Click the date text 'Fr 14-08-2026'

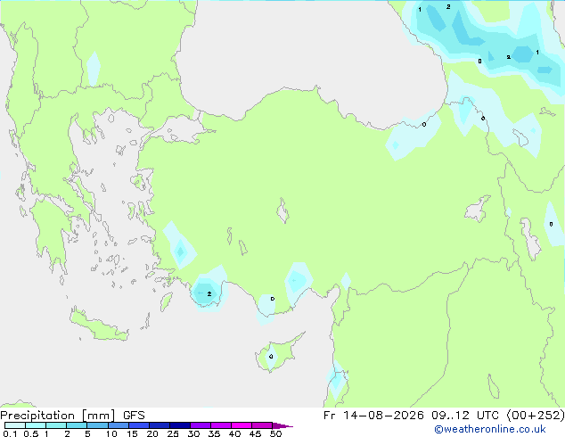pos(373,416)
